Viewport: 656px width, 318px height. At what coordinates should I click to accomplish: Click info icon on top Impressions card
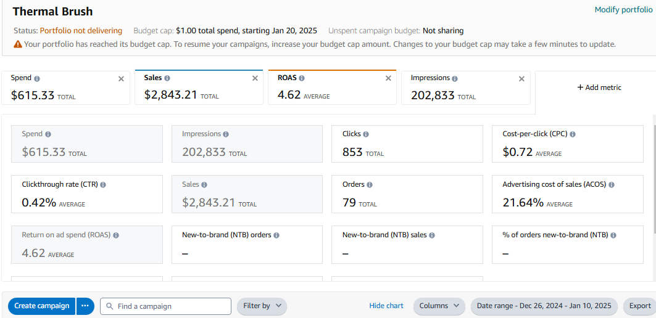[x=455, y=78]
